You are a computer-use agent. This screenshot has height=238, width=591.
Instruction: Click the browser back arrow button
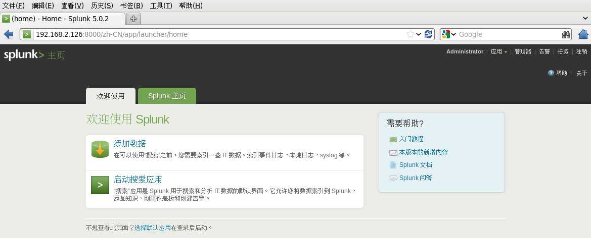pyautogui.click(x=9, y=34)
